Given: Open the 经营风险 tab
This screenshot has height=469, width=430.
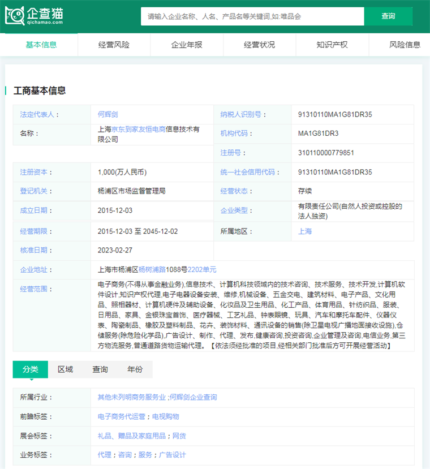Looking at the screenshot, I should click(x=114, y=45).
